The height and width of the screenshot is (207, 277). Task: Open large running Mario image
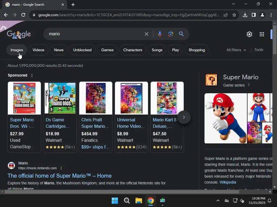[x=226, y=118]
